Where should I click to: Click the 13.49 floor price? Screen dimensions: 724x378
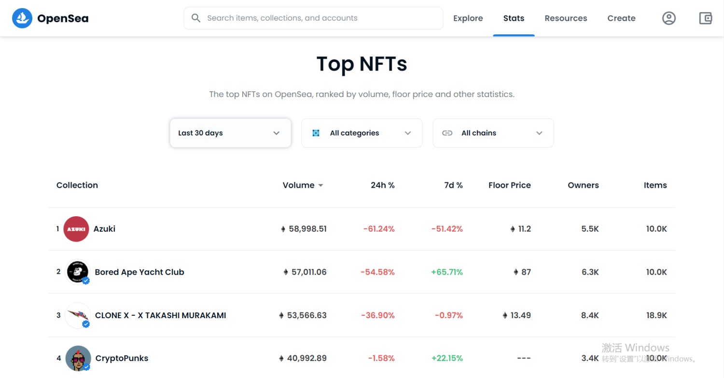click(521, 315)
